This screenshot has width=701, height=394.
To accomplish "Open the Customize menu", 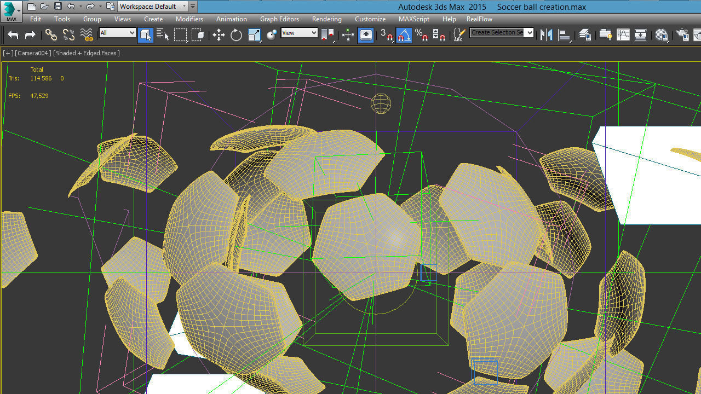I will click(370, 19).
